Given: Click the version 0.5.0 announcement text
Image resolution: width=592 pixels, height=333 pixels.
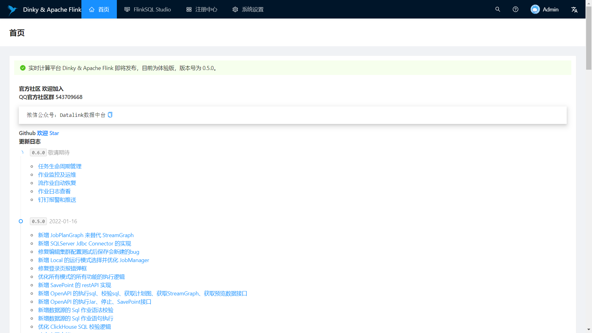Looking at the screenshot, I should pyautogui.click(x=123, y=68).
